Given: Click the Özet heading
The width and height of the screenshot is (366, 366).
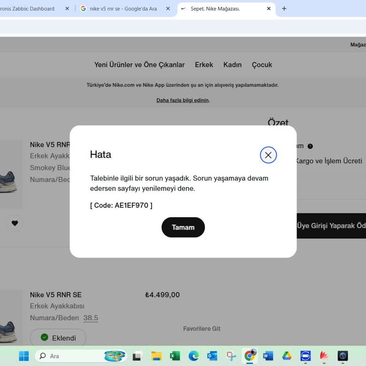Looking at the screenshot, I should [278, 122].
